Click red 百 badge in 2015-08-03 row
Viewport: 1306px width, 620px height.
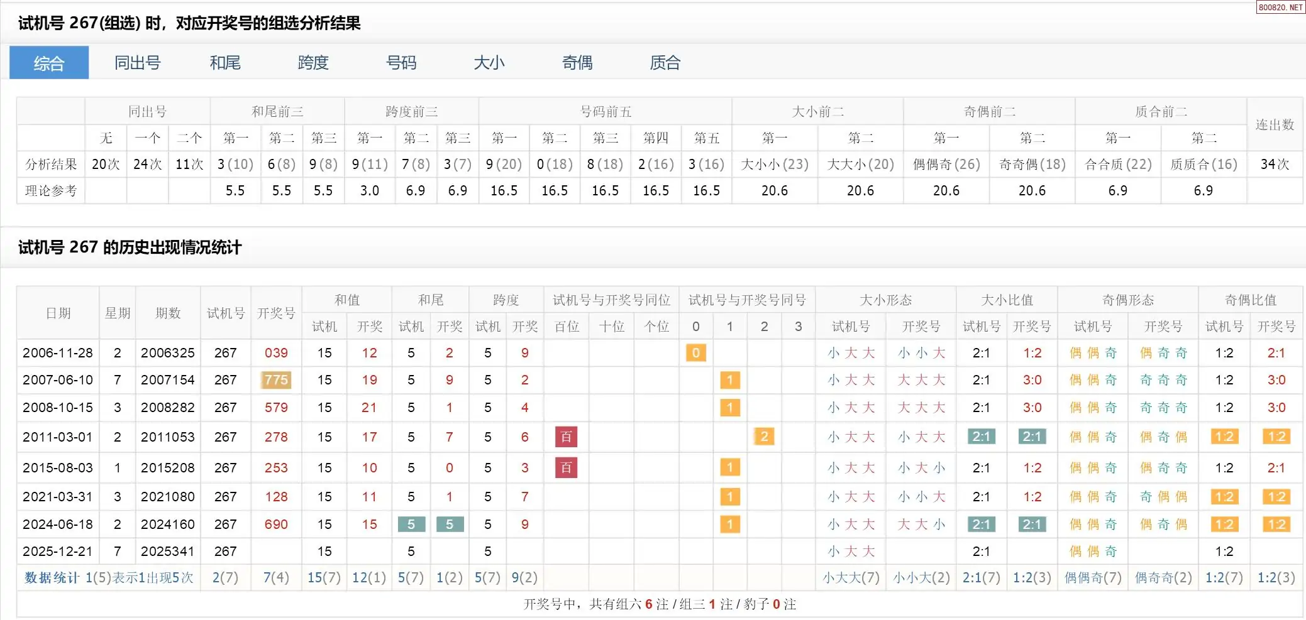pyautogui.click(x=566, y=467)
